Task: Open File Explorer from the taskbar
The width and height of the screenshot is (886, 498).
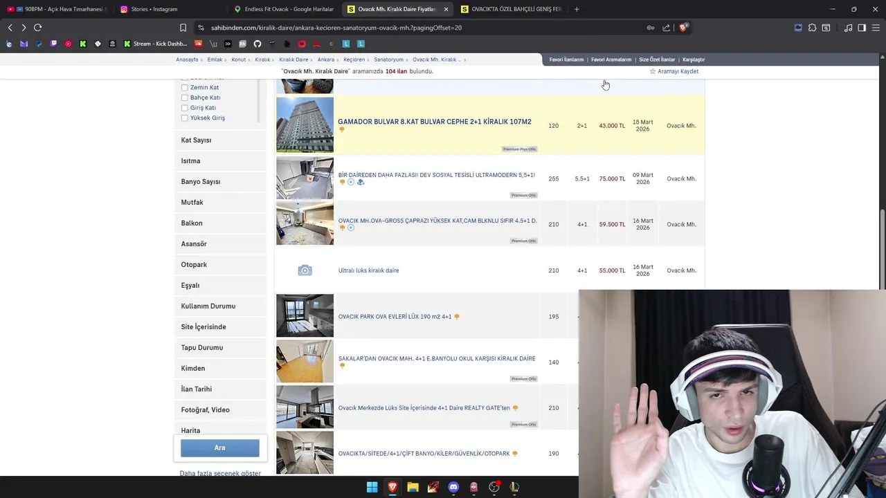Action: point(413,487)
